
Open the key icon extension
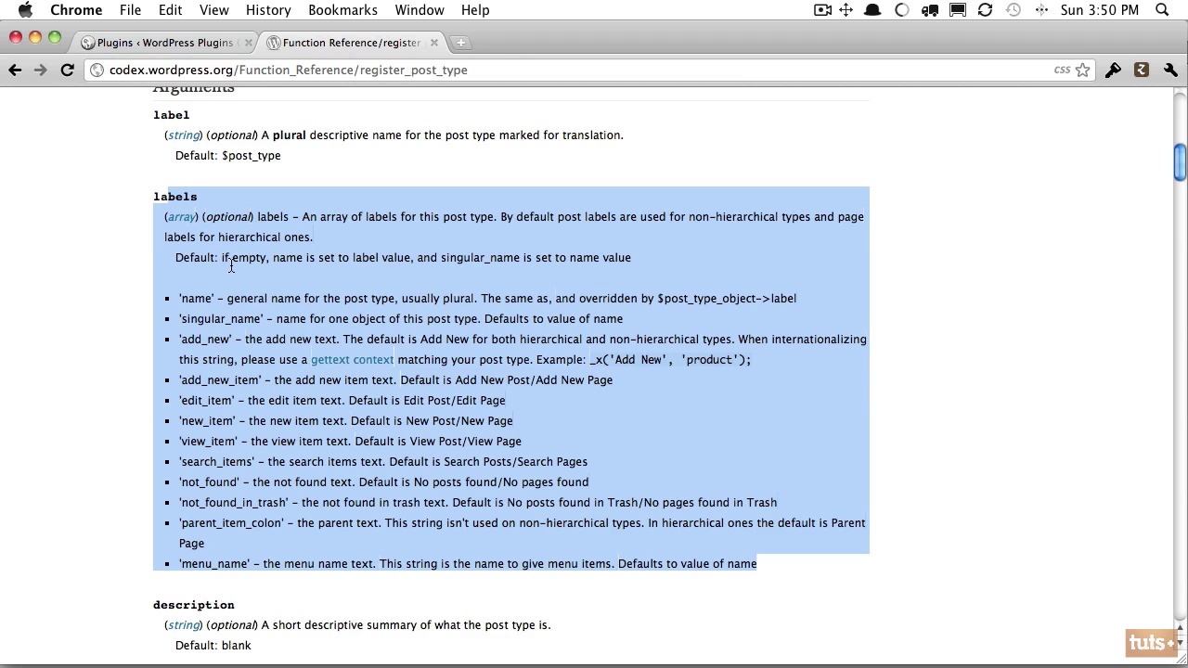1113,70
